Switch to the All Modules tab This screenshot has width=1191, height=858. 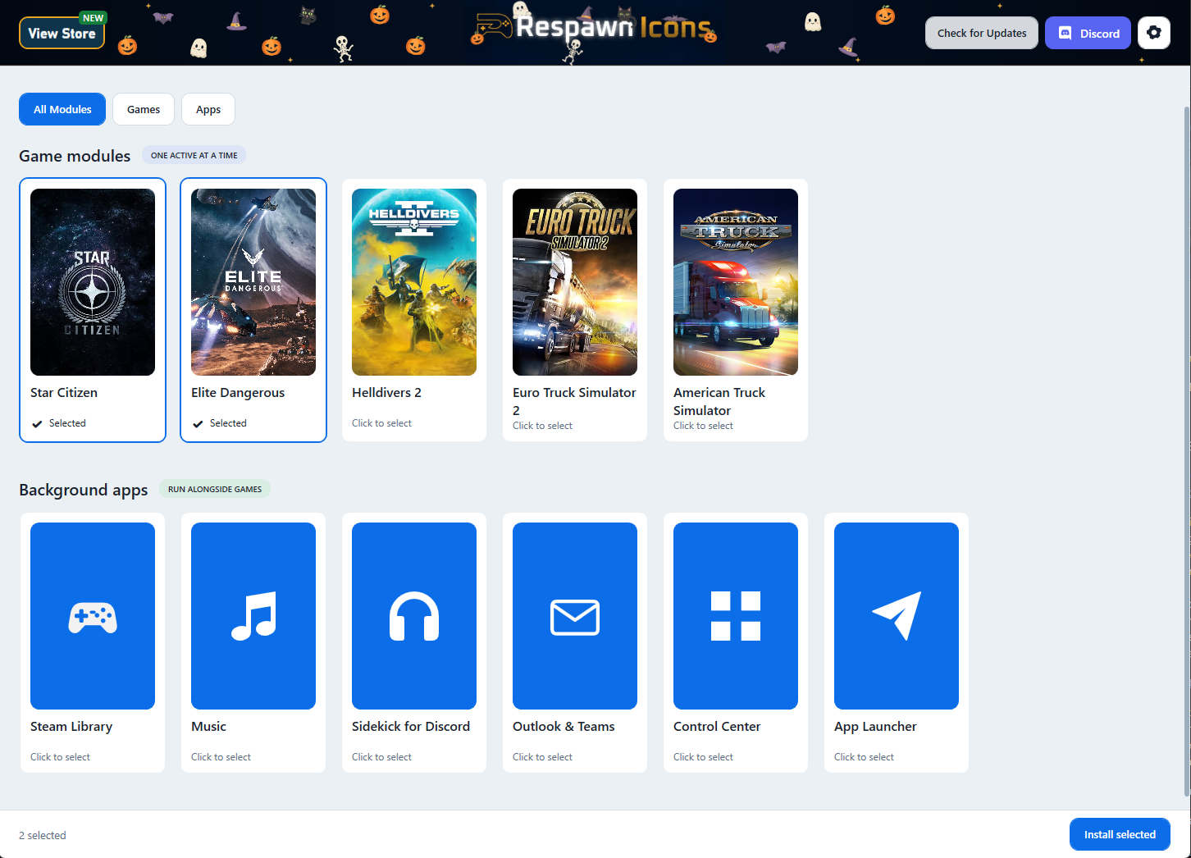coord(62,109)
